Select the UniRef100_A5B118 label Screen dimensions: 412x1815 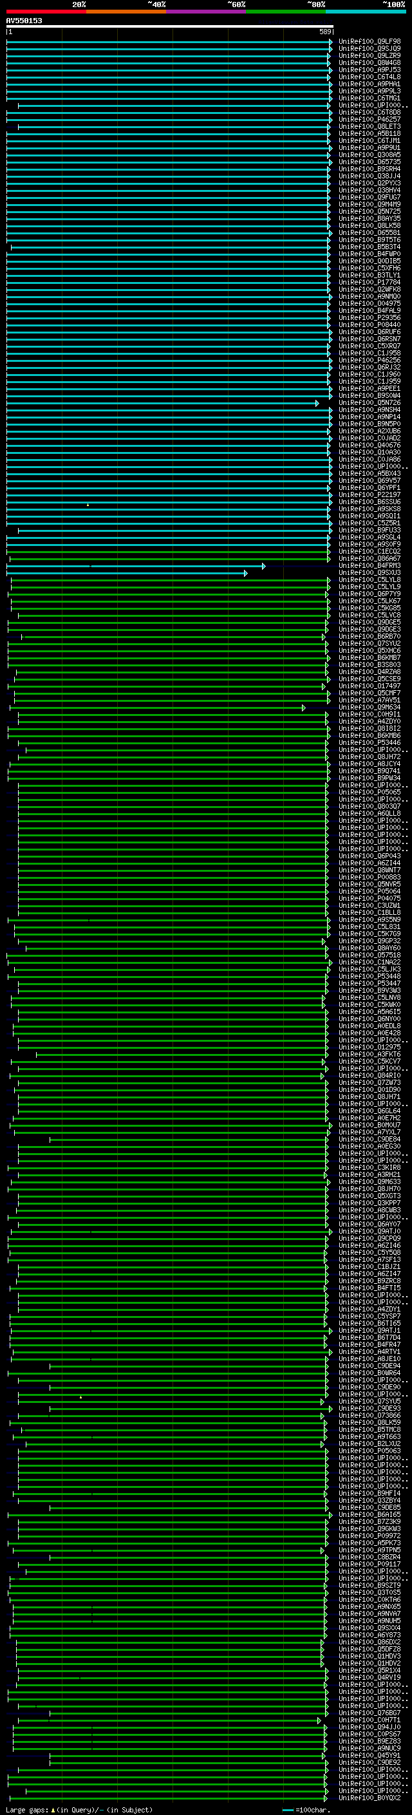(369, 134)
